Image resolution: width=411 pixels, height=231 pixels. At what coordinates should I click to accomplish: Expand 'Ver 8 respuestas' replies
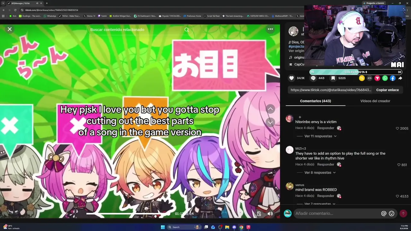pyautogui.click(x=320, y=173)
